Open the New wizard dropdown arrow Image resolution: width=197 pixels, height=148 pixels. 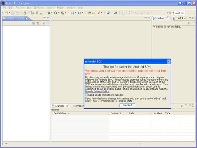[x=9, y=13]
